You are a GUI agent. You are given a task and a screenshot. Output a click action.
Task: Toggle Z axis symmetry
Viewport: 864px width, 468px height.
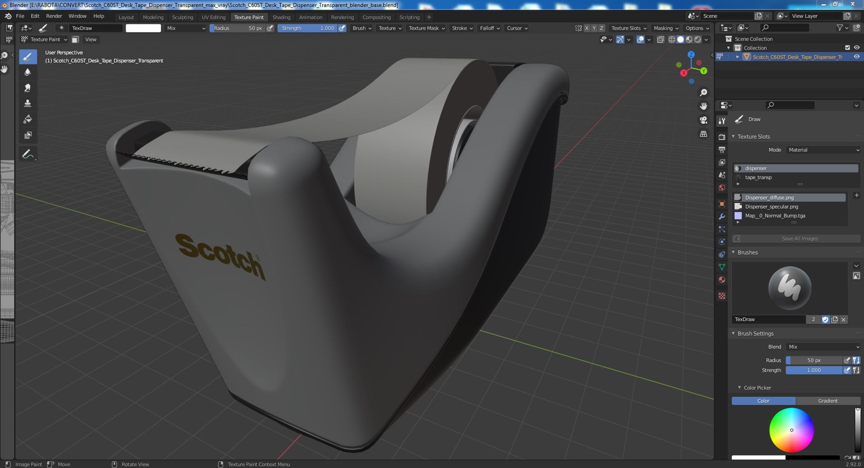click(x=602, y=28)
